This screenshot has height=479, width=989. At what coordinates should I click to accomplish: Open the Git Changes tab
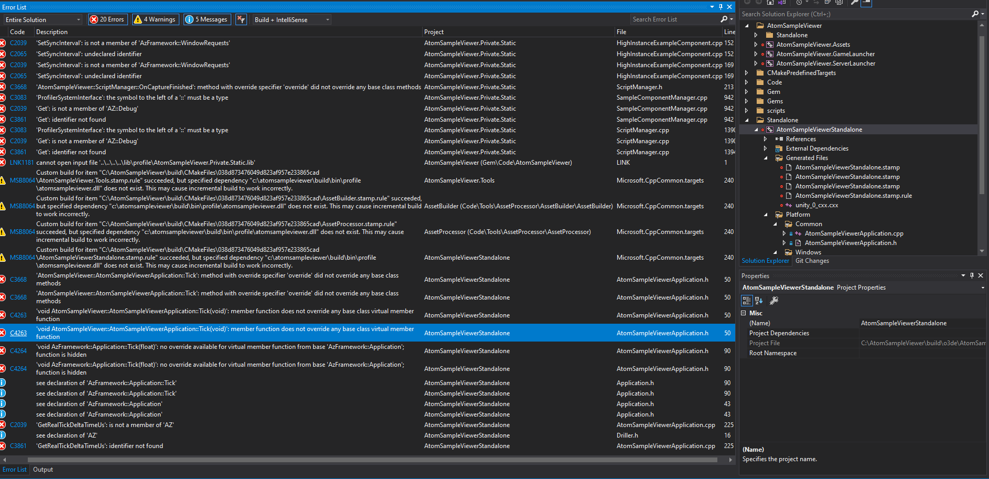pyautogui.click(x=812, y=261)
